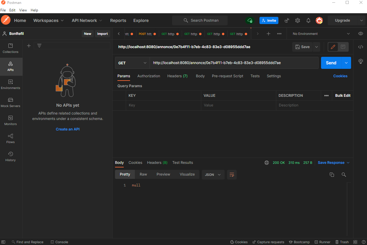
Task: Open the code snippet panel icon
Action: tap(361, 47)
